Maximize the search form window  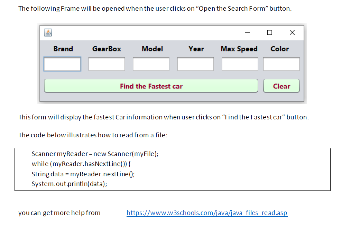(269, 32)
